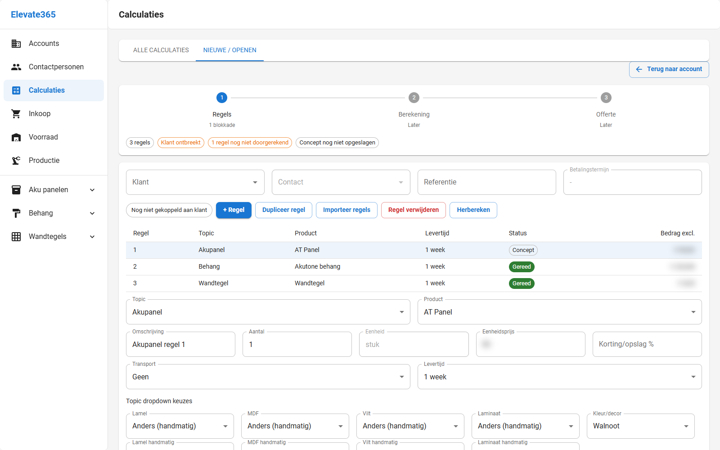Open Productie in sidebar

pos(54,161)
